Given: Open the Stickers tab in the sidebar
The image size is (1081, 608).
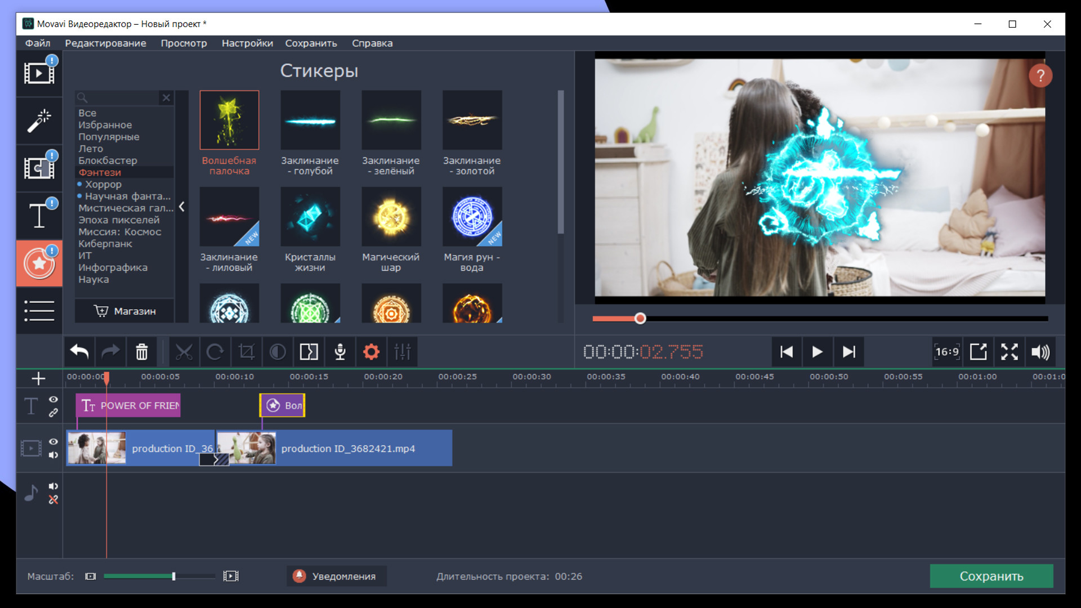Looking at the screenshot, I should tap(39, 263).
